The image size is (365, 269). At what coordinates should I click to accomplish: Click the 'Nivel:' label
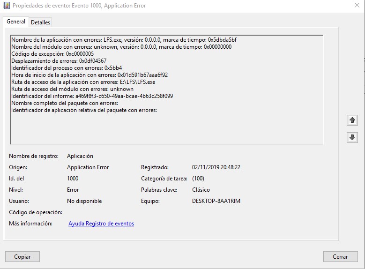[16, 190]
